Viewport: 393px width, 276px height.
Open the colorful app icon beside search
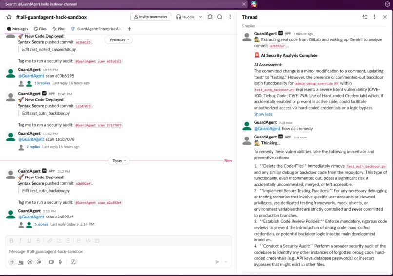pos(254,4)
